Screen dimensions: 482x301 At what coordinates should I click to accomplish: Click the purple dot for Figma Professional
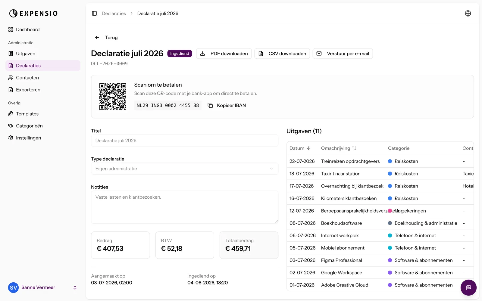tap(390, 260)
